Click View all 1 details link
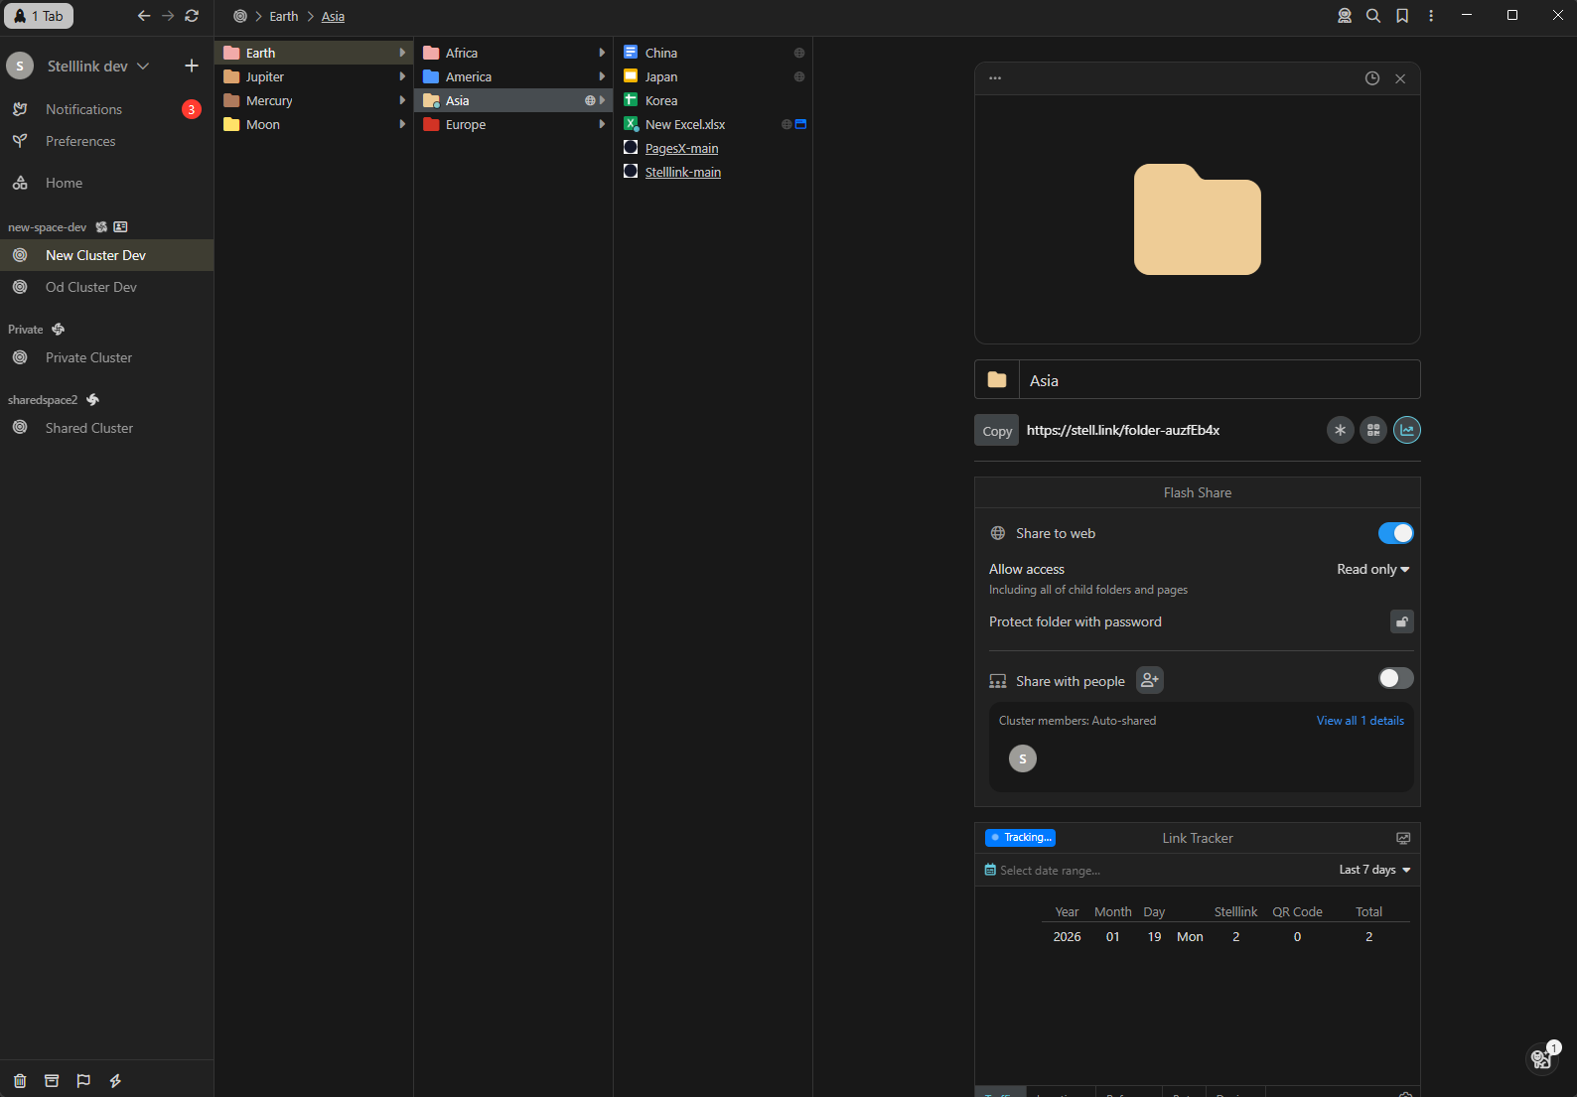The width and height of the screenshot is (1577, 1097). click(1360, 721)
